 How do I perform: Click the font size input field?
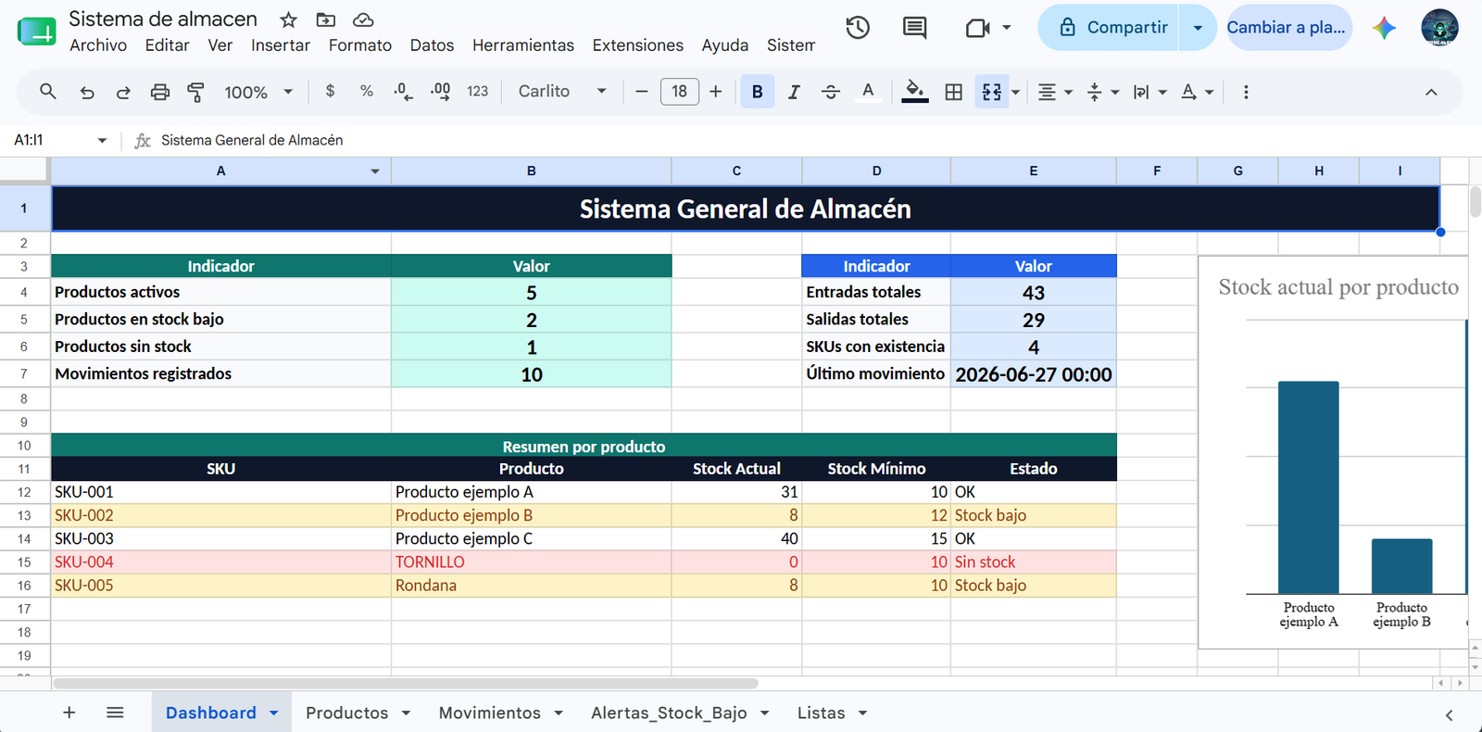tap(679, 91)
